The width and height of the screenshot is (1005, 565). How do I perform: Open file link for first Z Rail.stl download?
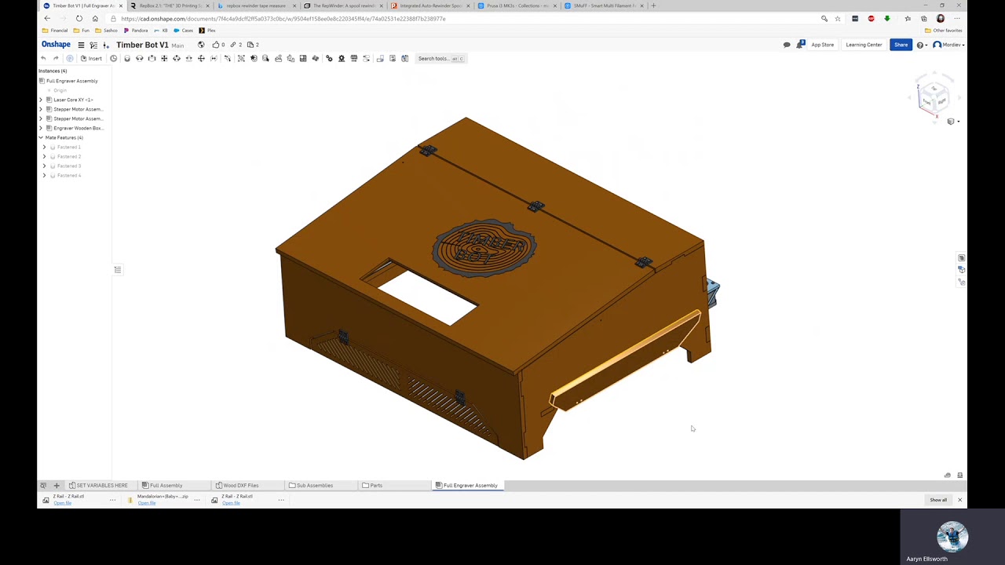(x=62, y=503)
